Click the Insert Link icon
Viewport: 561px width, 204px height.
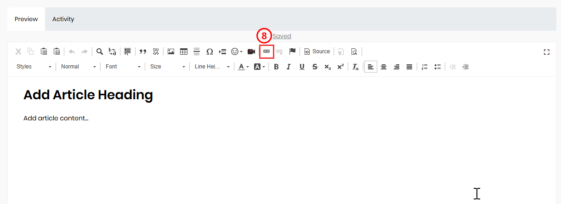click(x=266, y=51)
